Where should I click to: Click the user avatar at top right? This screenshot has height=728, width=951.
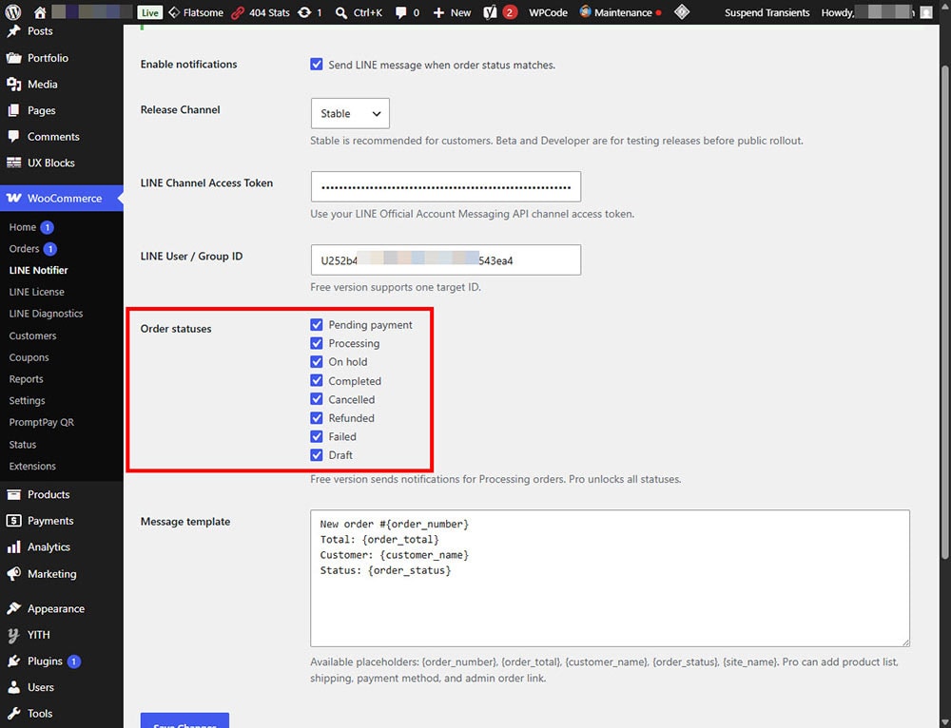click(x=926, y=12)
